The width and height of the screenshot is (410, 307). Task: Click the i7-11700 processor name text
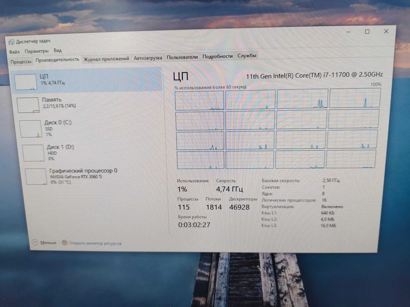[314, 75]
